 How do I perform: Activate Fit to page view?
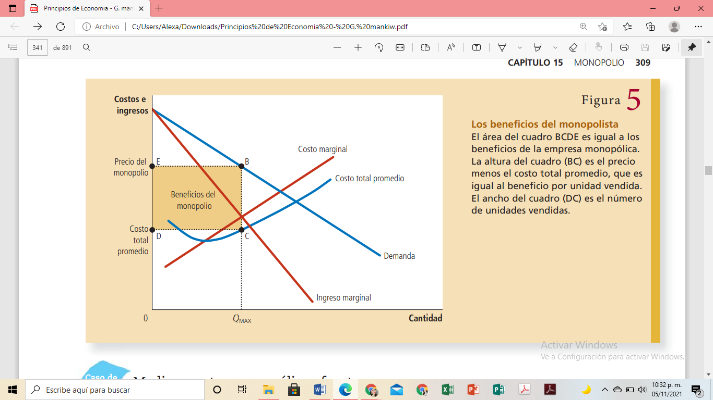(401, 47)
